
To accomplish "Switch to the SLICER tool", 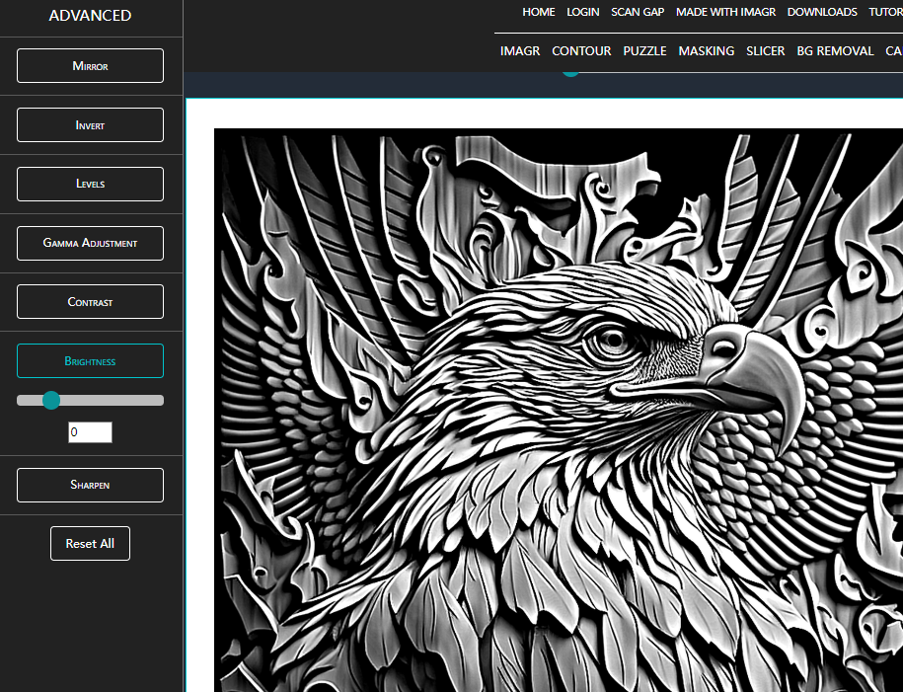I will (766, 51).
